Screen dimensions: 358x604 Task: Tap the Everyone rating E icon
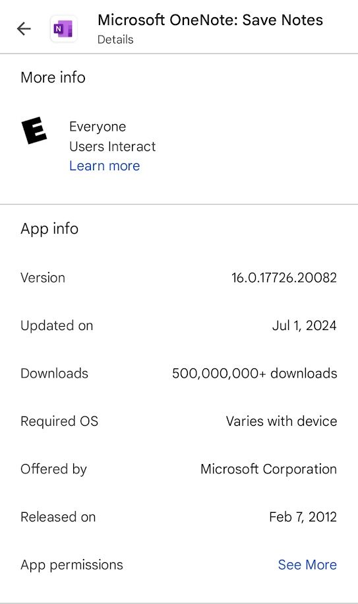[x=34, y=131]
